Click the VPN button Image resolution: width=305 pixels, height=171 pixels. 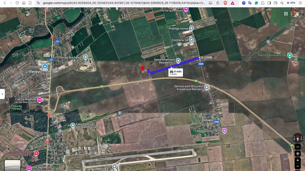coord(291,3)
